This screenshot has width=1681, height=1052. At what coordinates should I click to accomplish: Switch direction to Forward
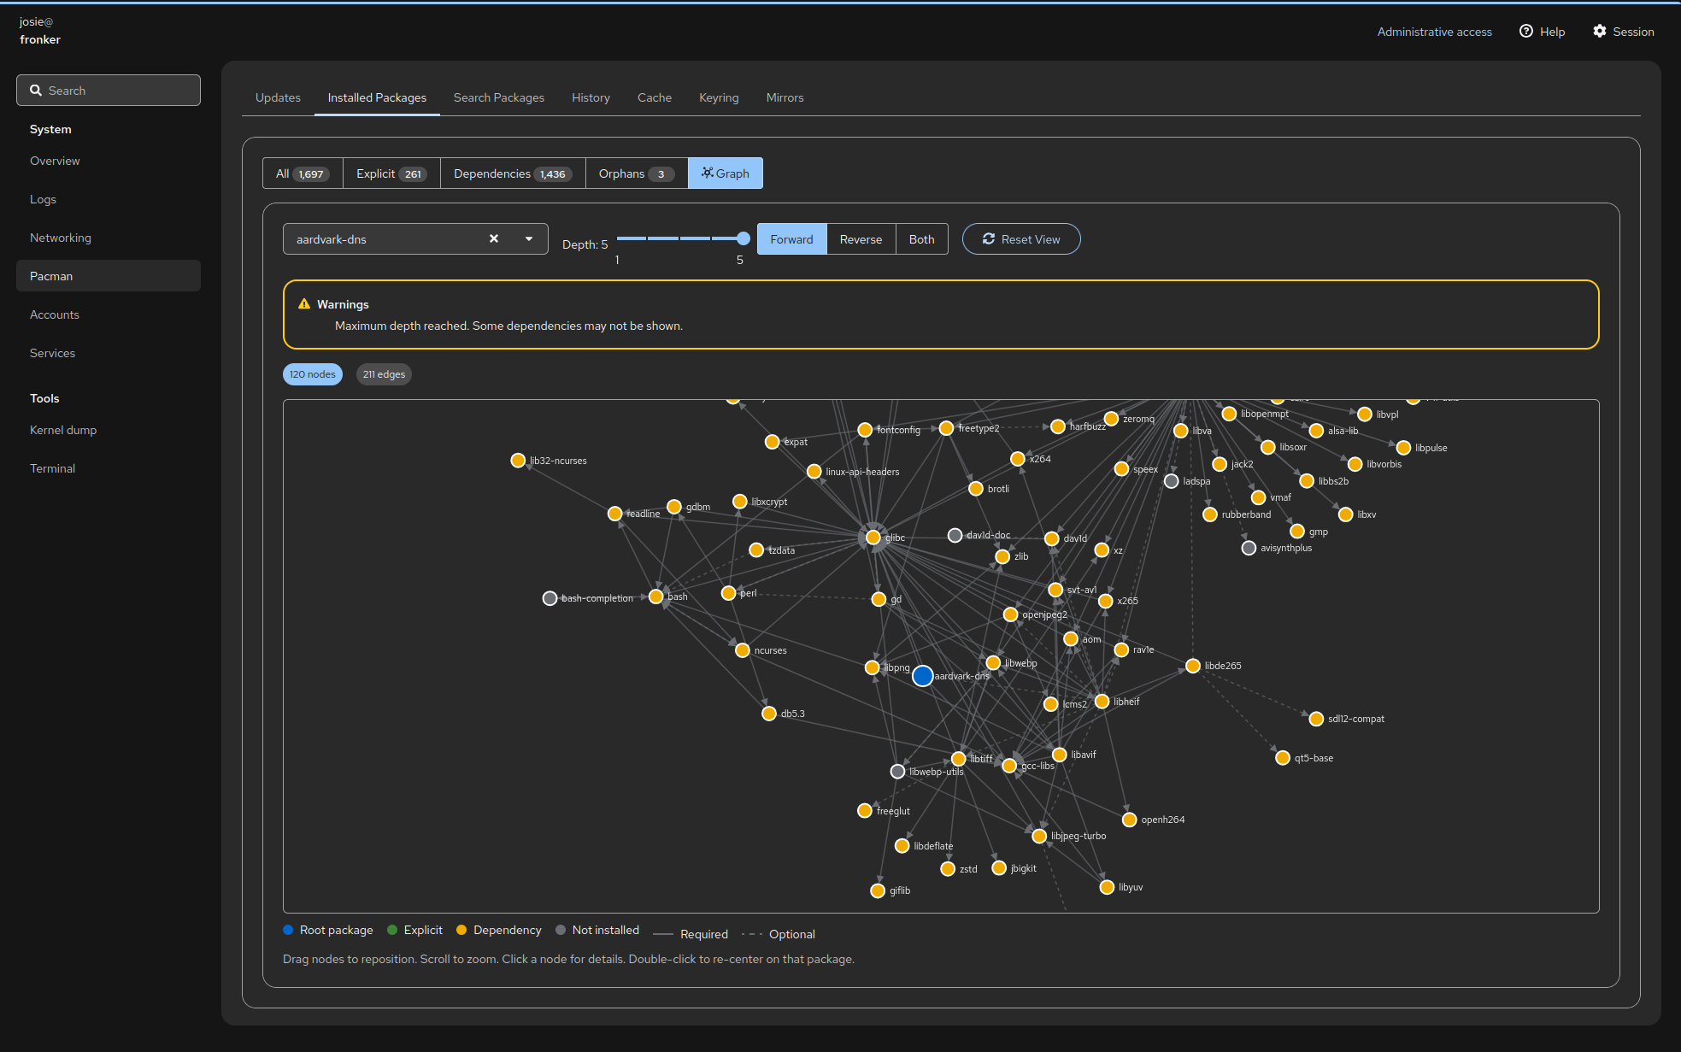pos(791,239)
